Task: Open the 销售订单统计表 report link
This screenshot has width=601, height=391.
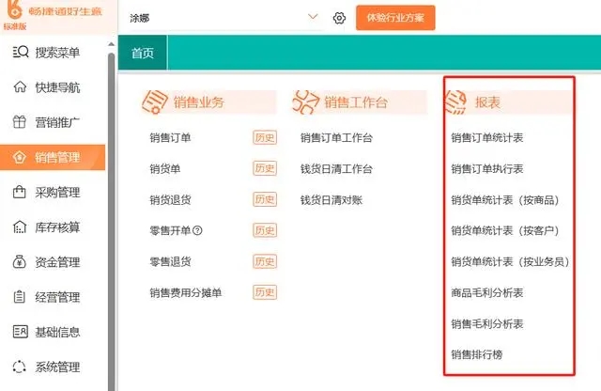Action: tap(487, 138)
